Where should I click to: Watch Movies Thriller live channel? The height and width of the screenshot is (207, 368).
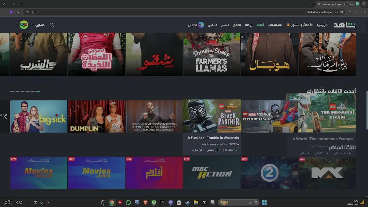(x=39, y=173)
